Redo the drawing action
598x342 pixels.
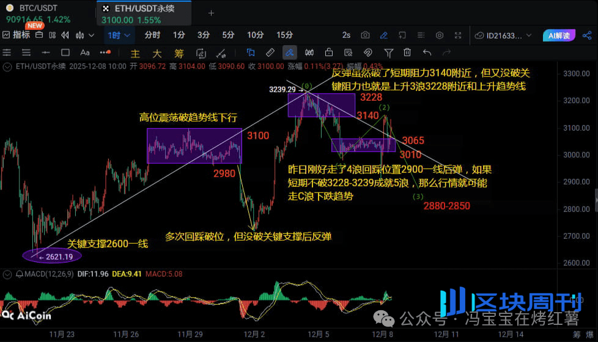point(446,53)
